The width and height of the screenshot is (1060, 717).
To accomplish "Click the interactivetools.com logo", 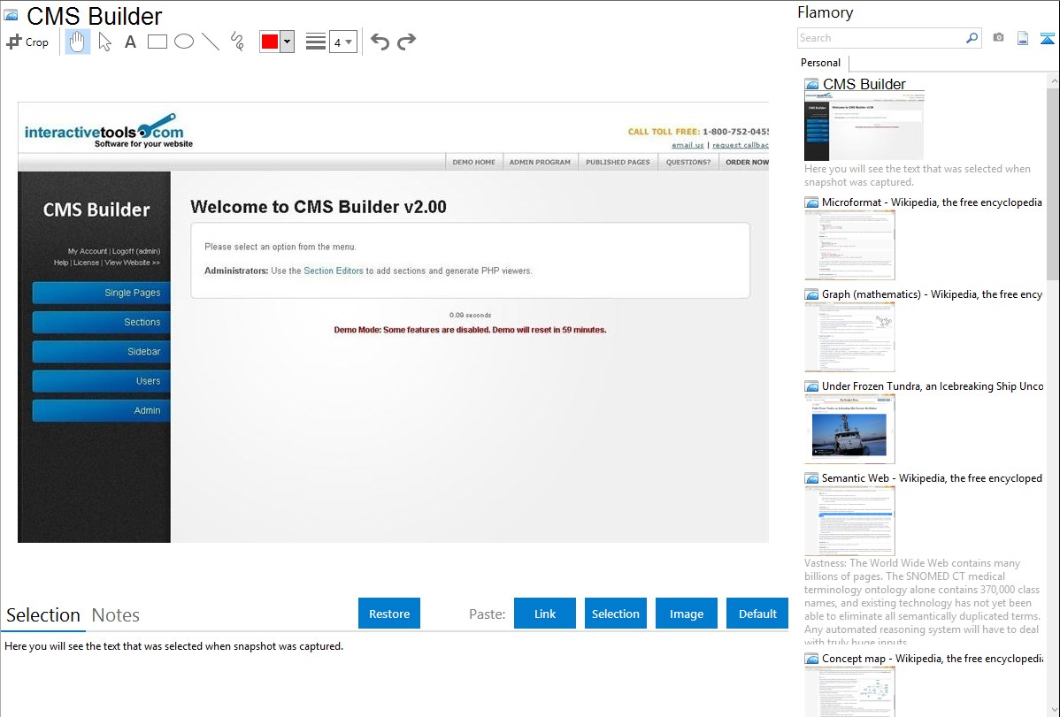I will coord(108,131).
